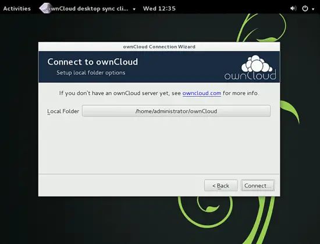Click the power icon in top bar
This screenshot has width=320, height=244.
pos(305,8)
